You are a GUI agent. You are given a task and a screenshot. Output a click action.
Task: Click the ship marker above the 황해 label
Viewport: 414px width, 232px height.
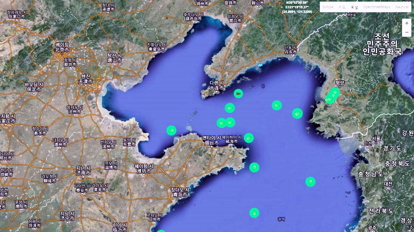click(254, 213)
